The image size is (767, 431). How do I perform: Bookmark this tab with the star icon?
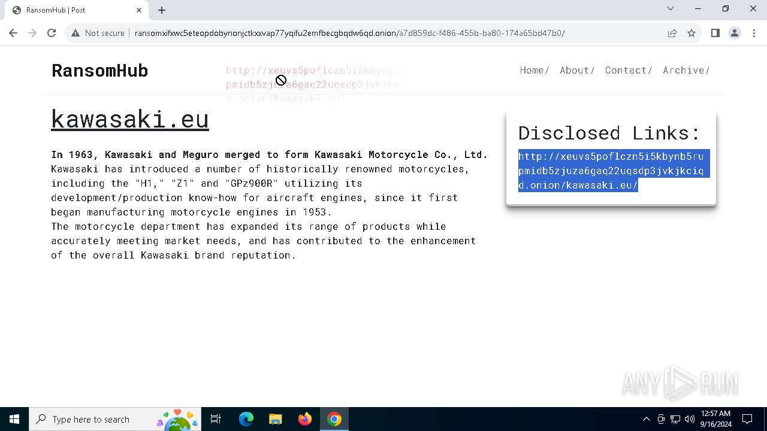point(691,33)
